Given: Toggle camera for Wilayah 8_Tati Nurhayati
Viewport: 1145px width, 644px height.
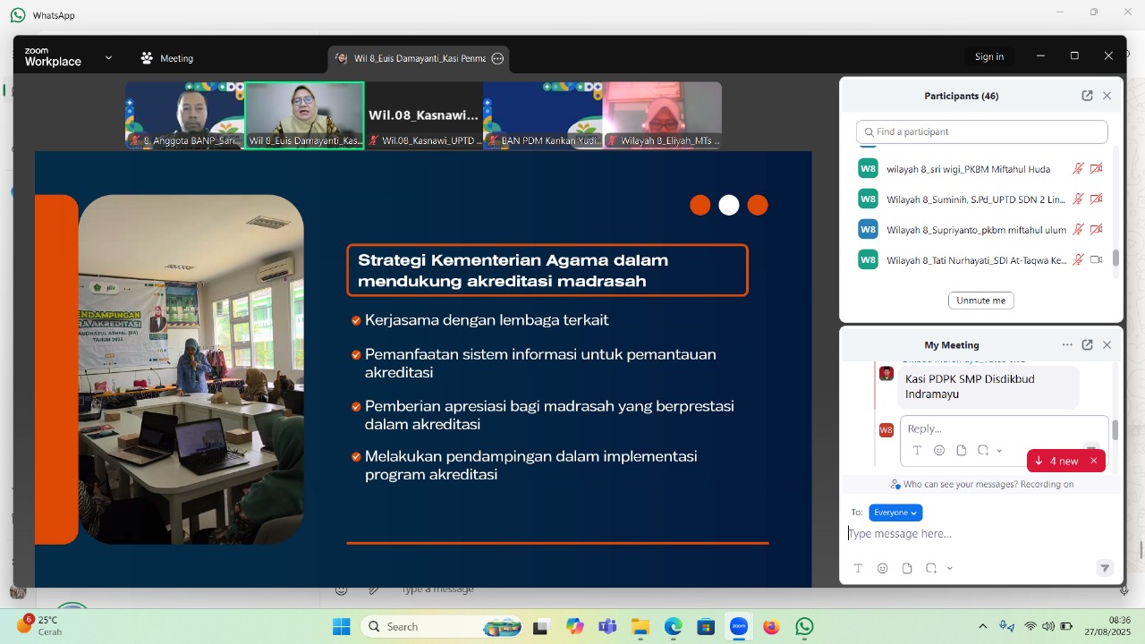Looking at the screenshot, I should (x=1096, y=259).
